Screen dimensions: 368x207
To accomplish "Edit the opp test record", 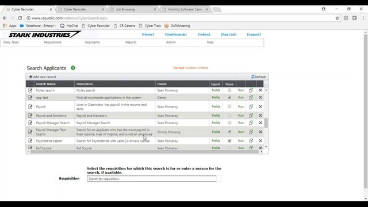I will coord(30,97).
